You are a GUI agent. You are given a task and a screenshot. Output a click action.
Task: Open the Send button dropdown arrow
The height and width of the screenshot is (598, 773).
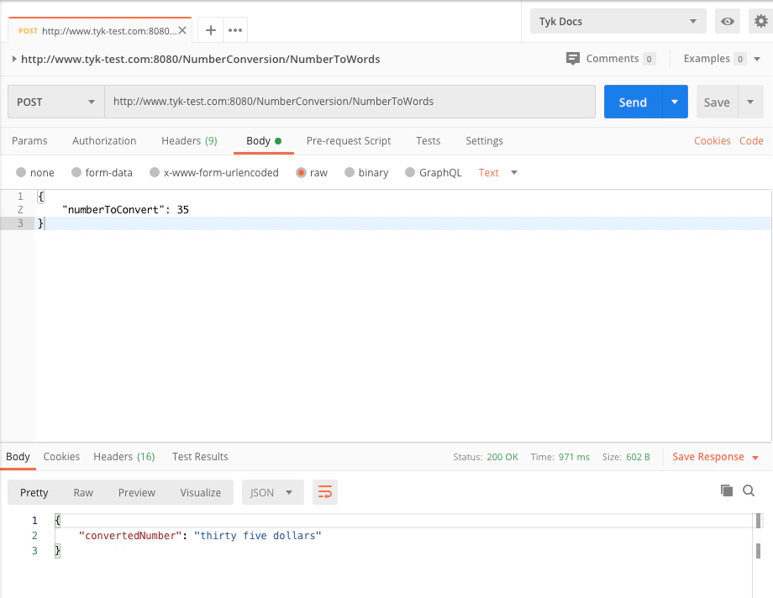coord(675,102)
